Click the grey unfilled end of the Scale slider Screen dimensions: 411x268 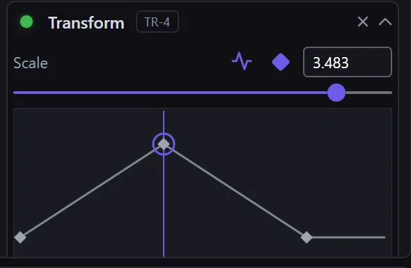369,93
